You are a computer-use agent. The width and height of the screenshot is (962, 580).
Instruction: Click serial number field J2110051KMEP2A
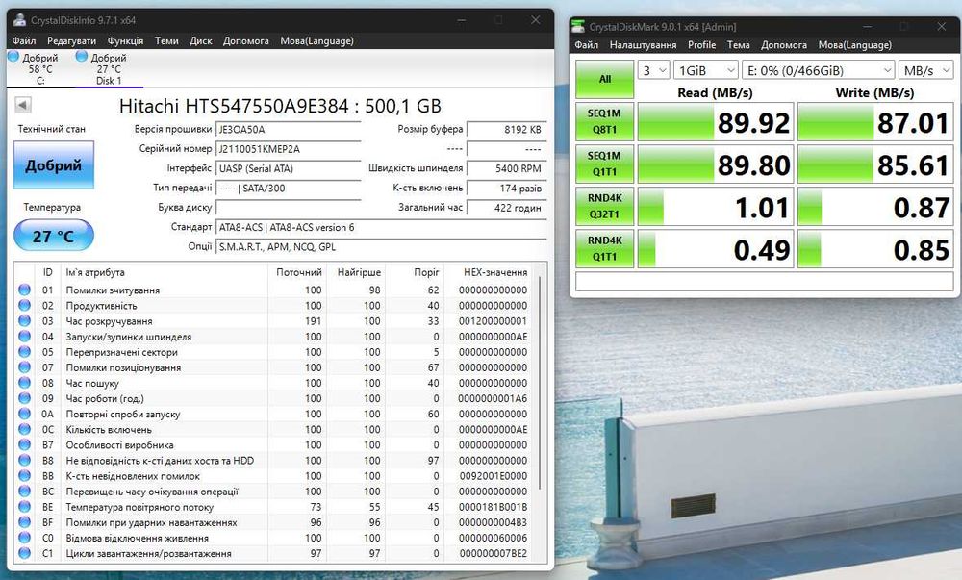[x=289, y=149]
